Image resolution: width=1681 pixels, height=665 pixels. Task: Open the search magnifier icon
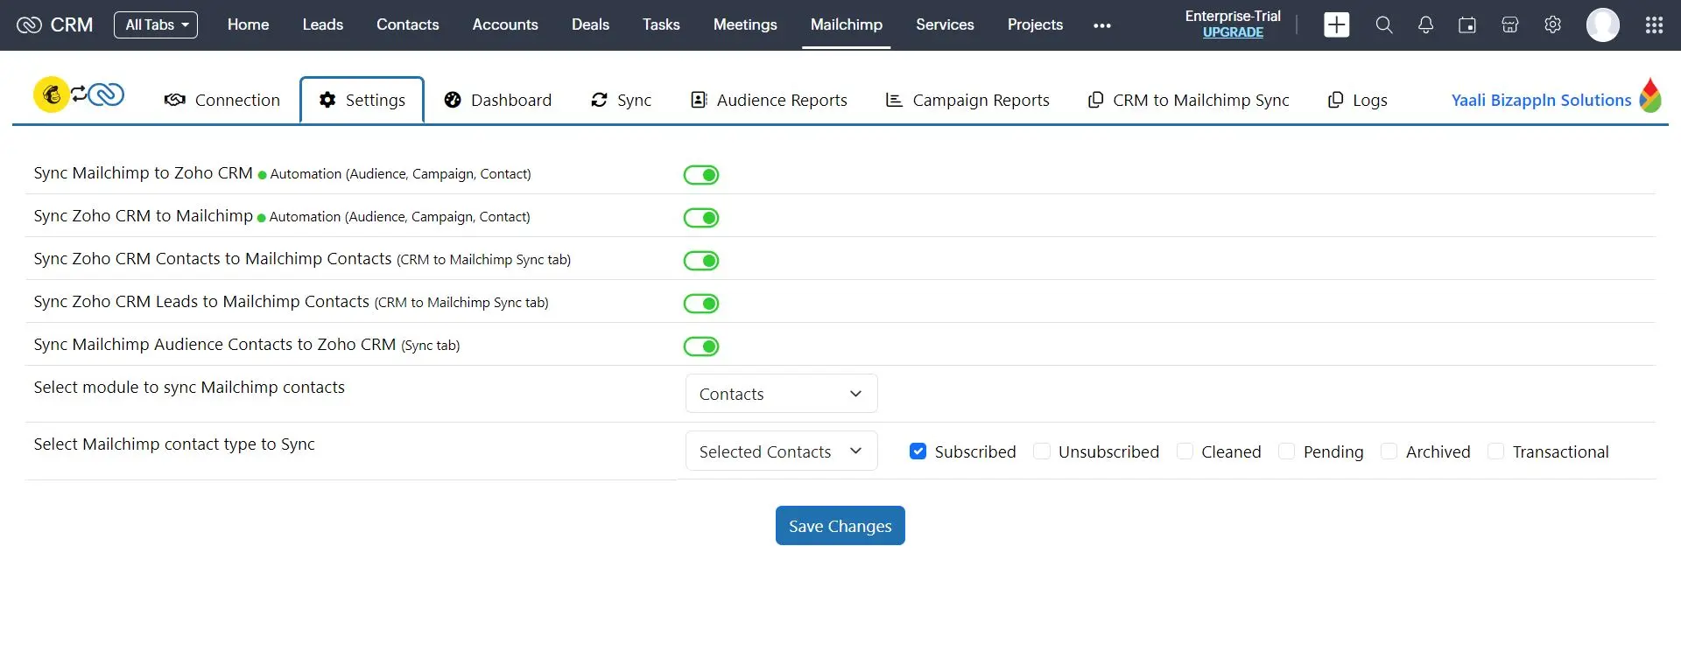pyautogui.click(x=1383, y=24)
